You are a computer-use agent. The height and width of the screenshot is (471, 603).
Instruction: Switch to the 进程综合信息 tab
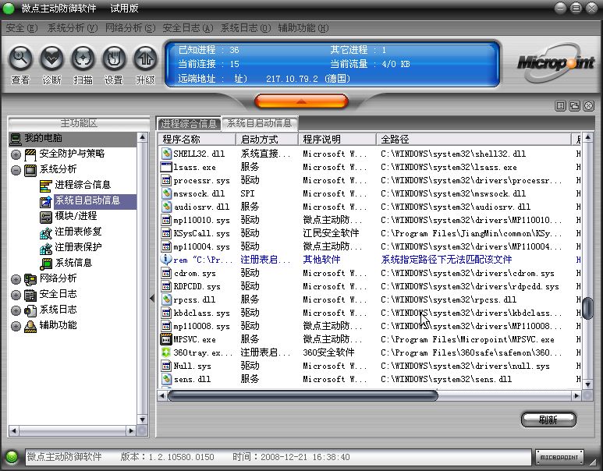pos(189,123)
